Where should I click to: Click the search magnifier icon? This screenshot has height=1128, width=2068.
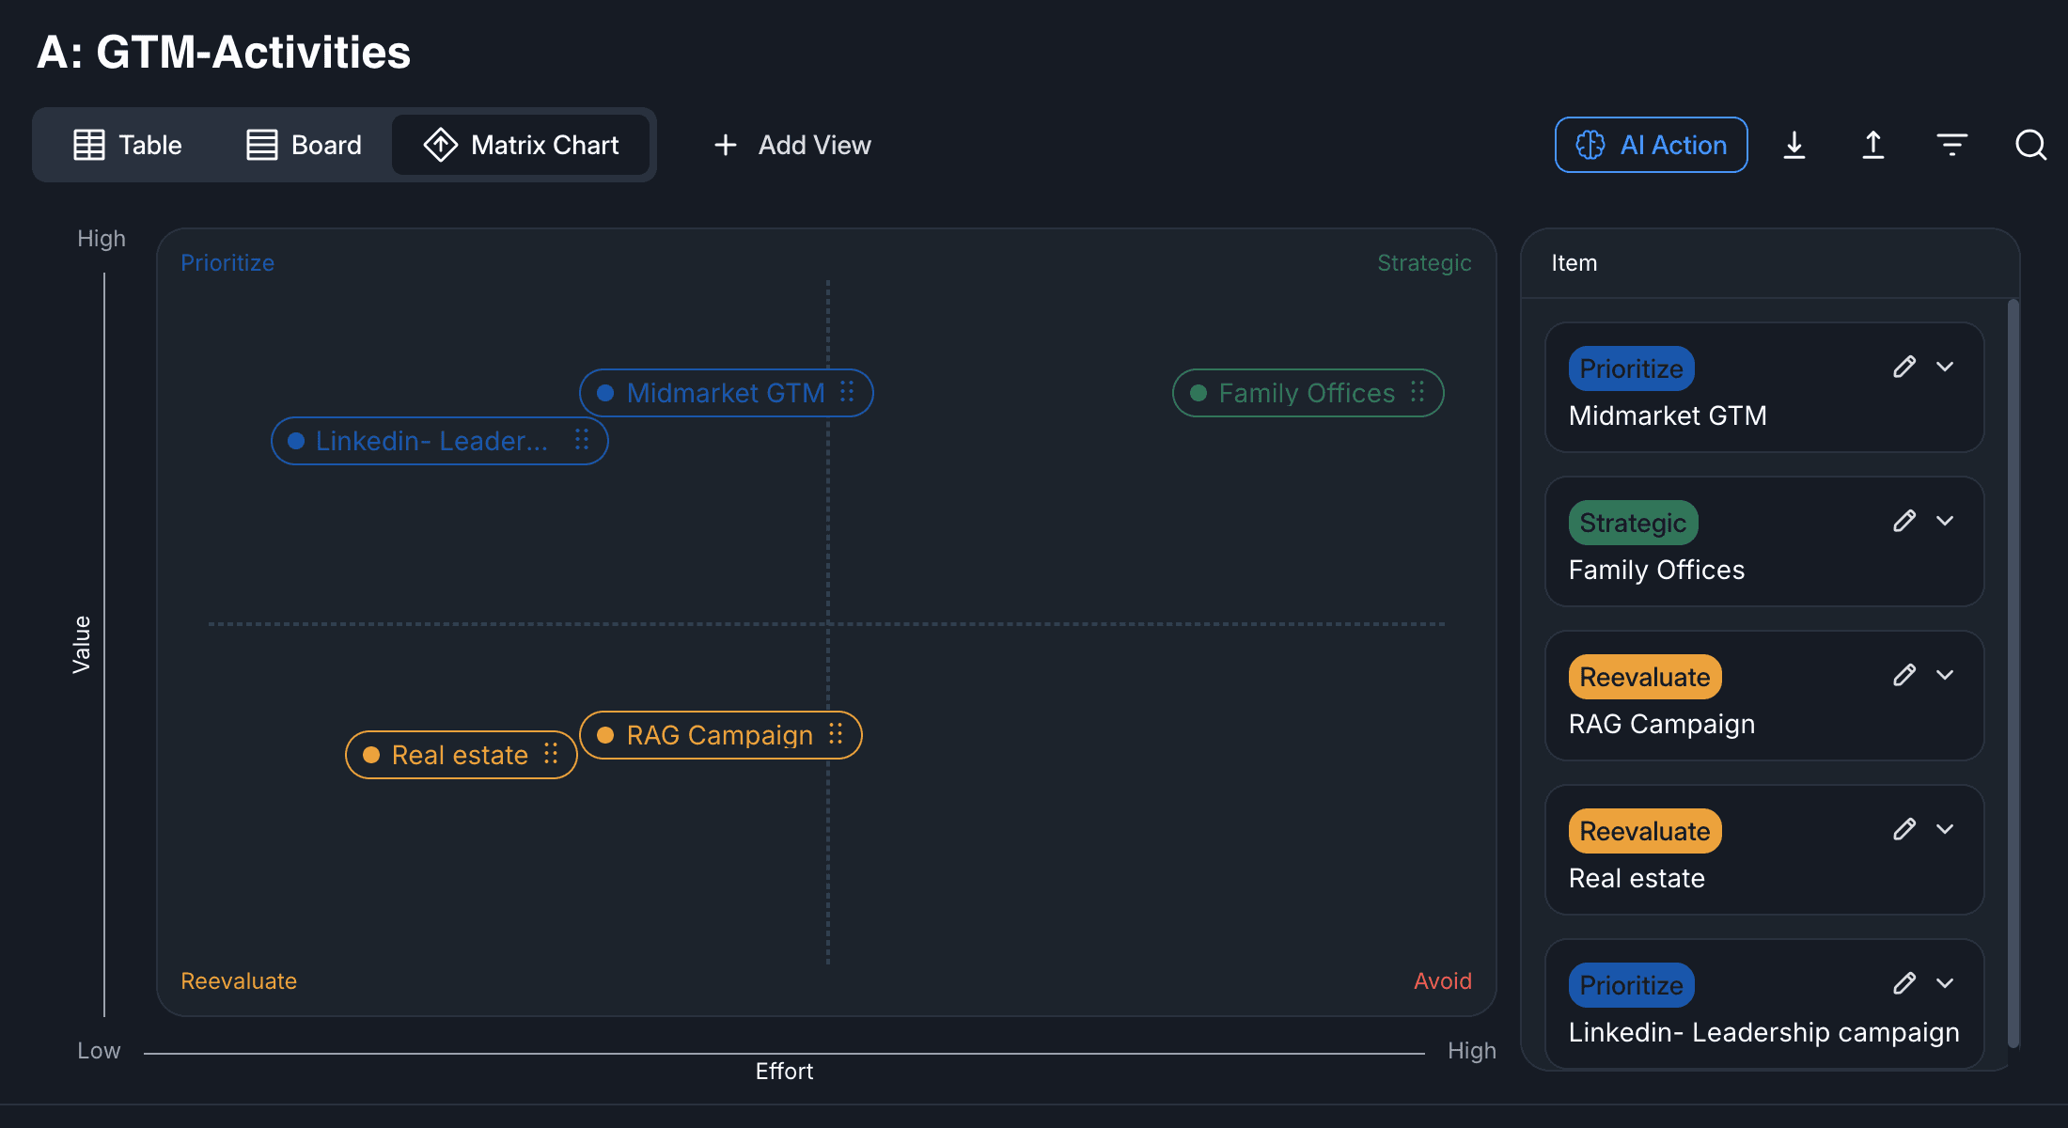[x=2030, y=145]
